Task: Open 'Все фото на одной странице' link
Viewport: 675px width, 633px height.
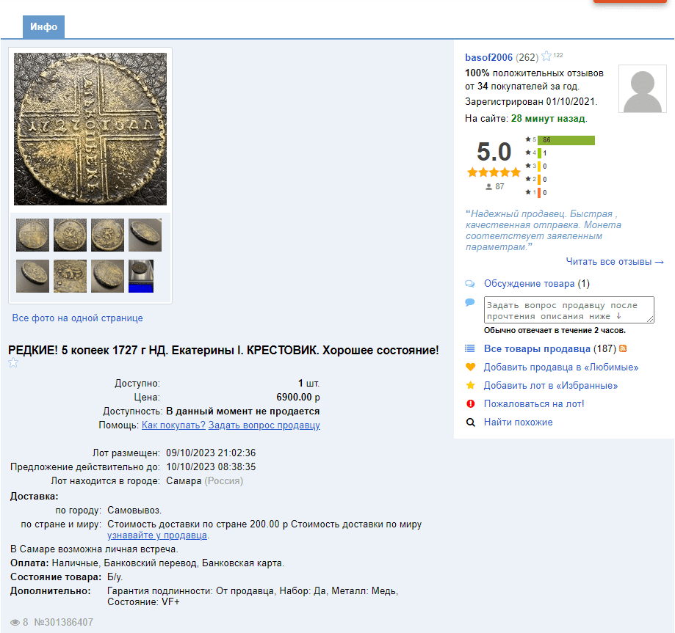Action: pyautogui.click(x=77, y=318)
